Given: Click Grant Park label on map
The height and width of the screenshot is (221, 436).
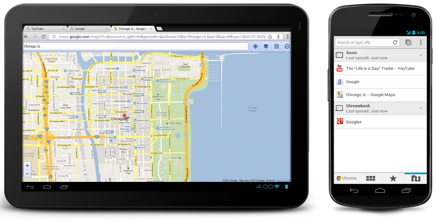Looking at the screenshot, I should pyautogui.click(x=175, y=123).
